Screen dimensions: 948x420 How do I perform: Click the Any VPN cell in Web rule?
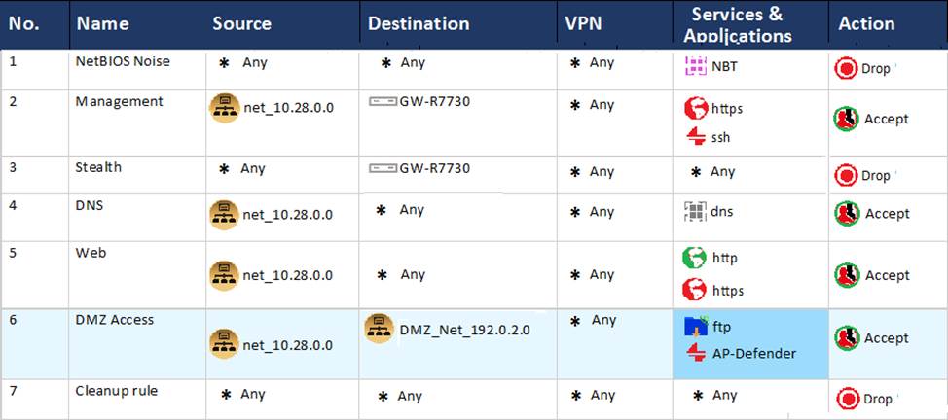pyautogui.click(x=594, y=275)
